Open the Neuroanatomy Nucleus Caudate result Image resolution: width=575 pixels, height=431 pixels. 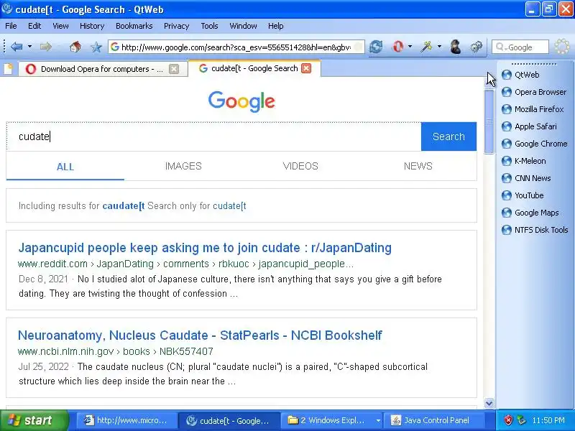click(201, 335)
